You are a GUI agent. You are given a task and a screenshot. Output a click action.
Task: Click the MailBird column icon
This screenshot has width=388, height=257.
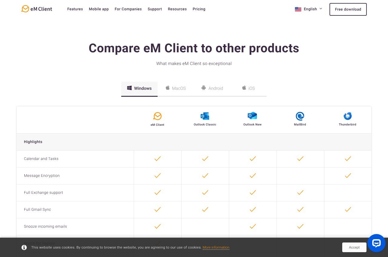pyautogui.click(x=300, y=116)
